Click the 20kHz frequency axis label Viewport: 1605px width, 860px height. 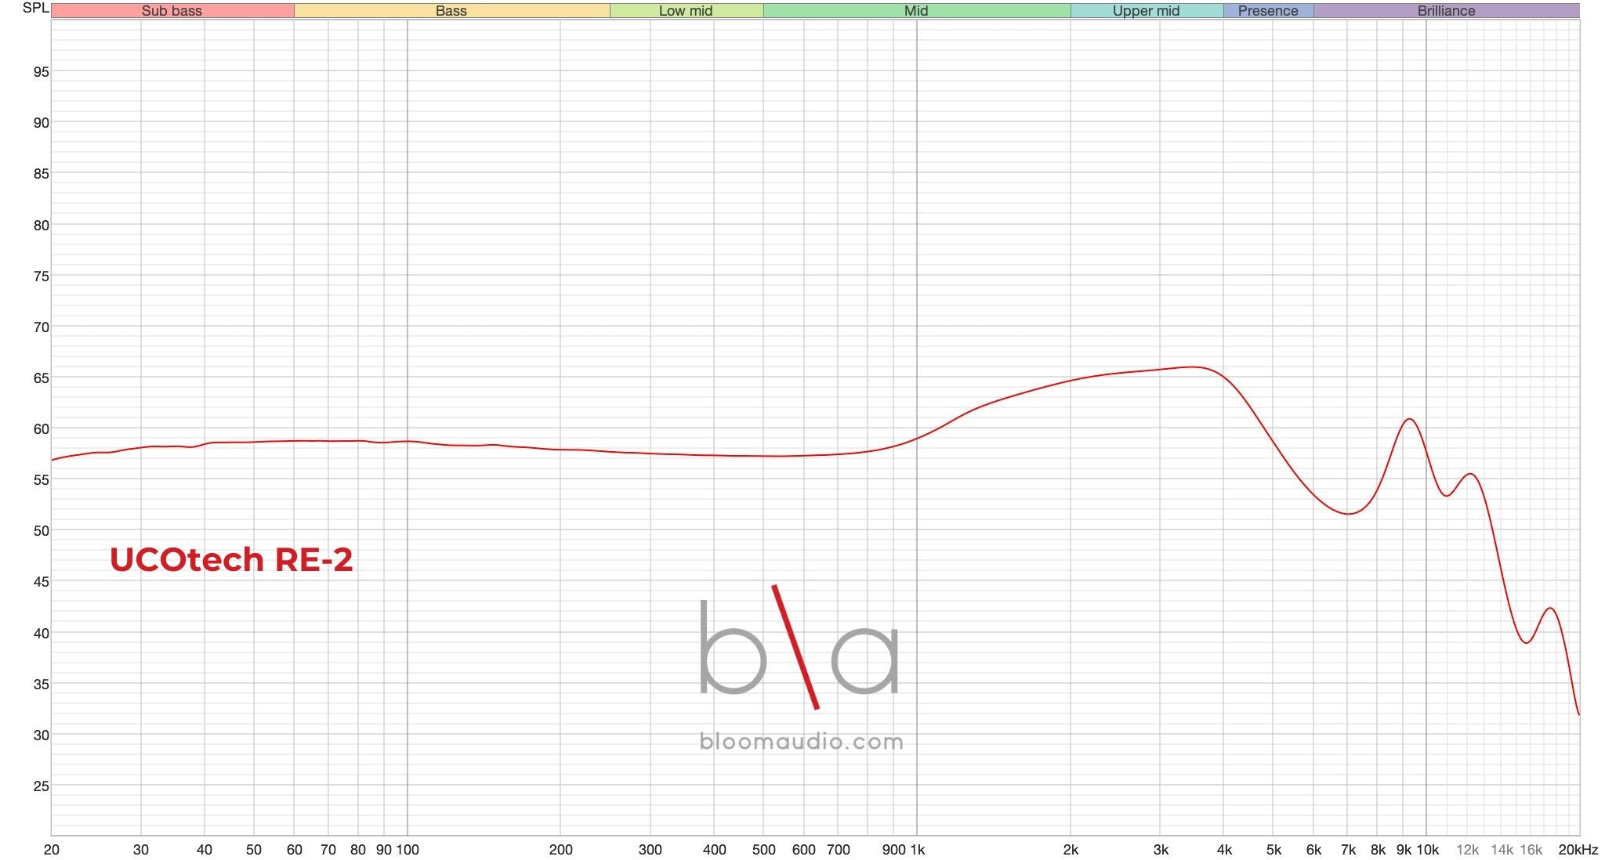pos(1578,850)
